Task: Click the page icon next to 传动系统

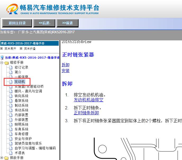Action: click(x=11, y=110)
